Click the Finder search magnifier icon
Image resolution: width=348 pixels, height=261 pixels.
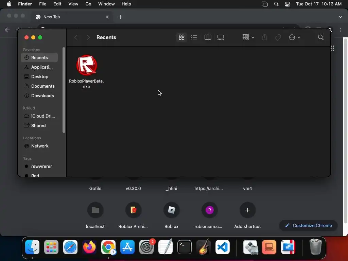tap(321, 37)
